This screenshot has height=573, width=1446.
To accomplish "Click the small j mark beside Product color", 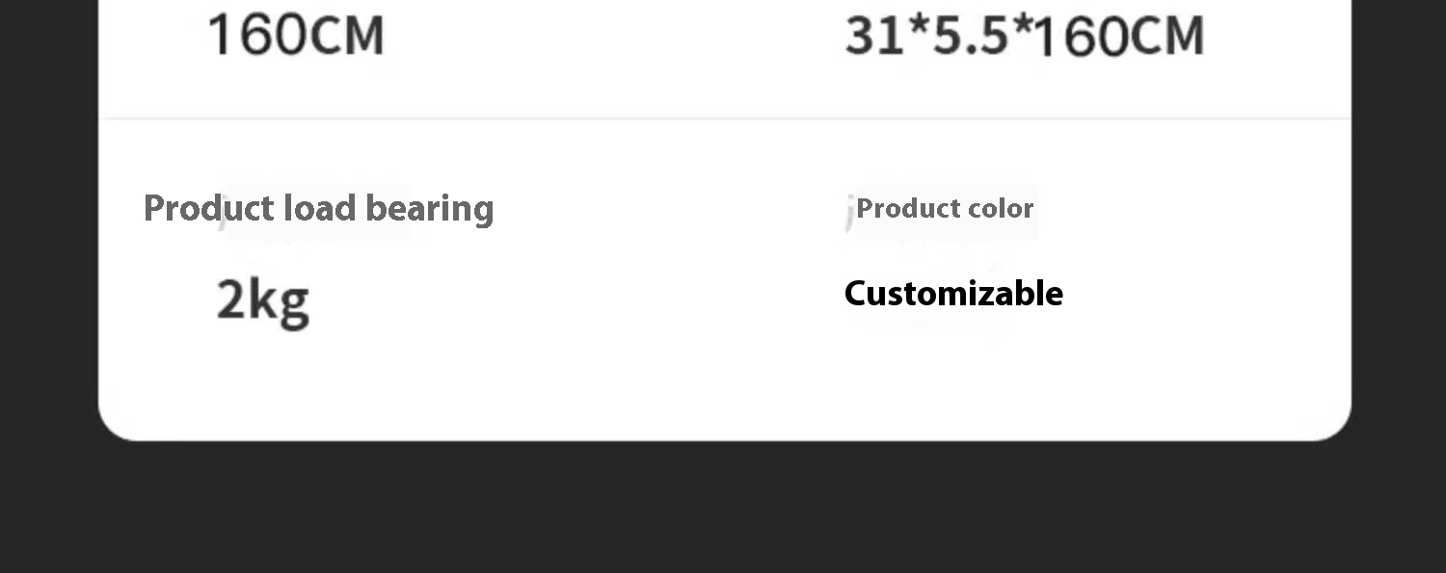I will click(x=849, y=213).
